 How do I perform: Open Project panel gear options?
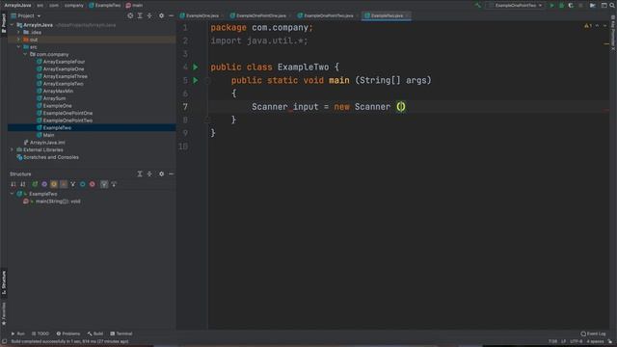click(x=161, y=15)
